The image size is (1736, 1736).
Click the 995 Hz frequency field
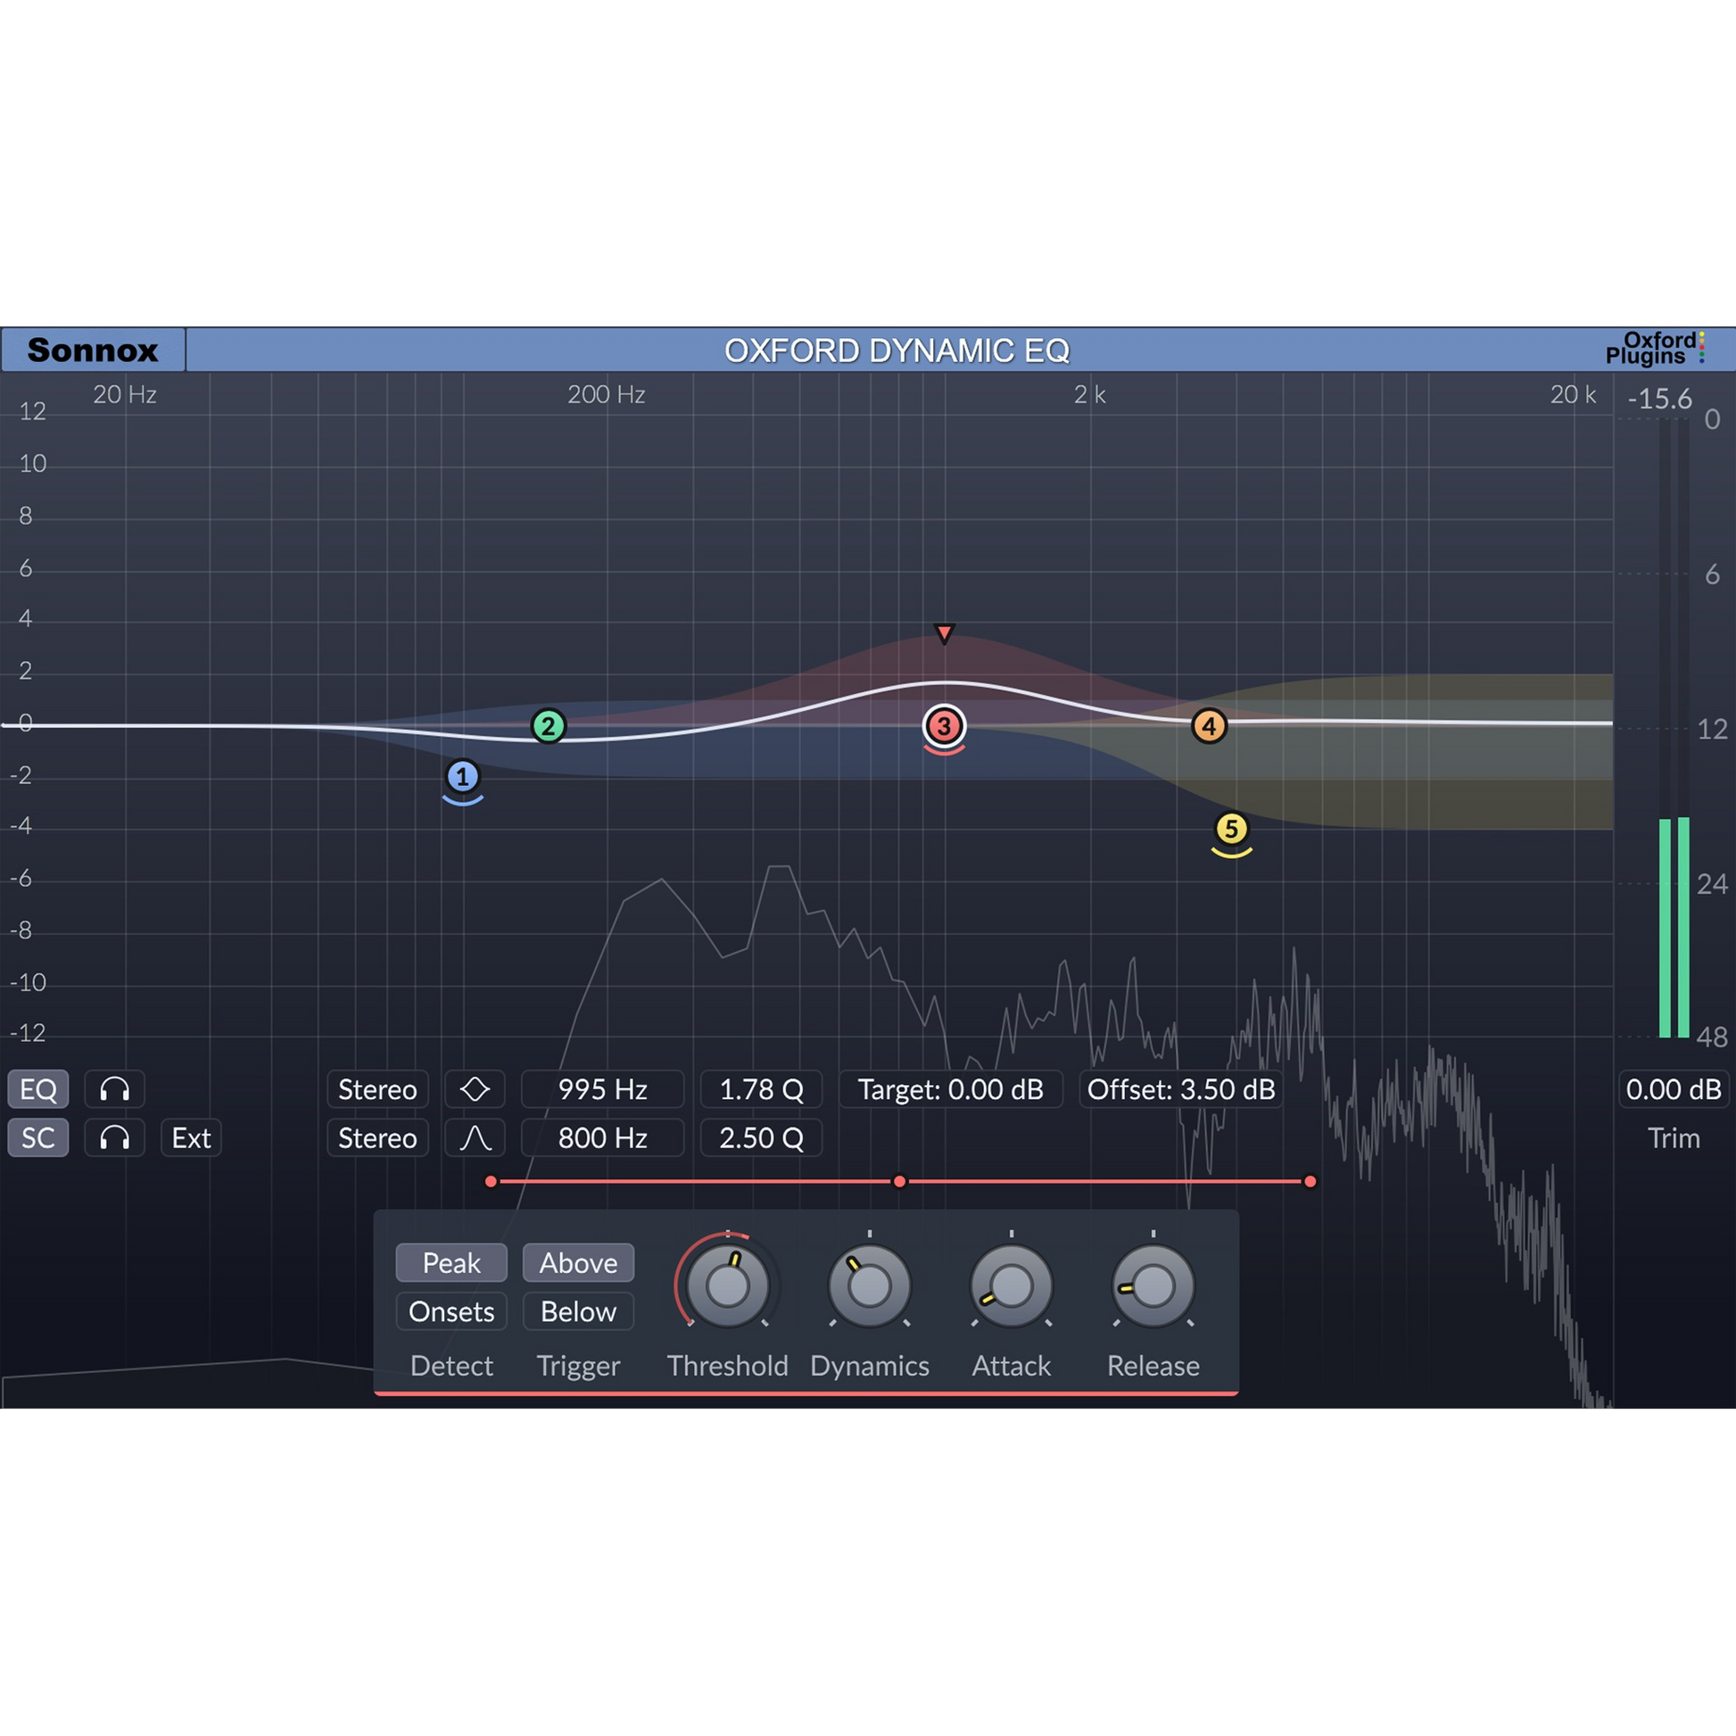[602, 1089]
